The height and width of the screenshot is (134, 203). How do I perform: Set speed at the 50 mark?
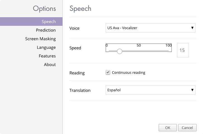click(x=139, y=51)
